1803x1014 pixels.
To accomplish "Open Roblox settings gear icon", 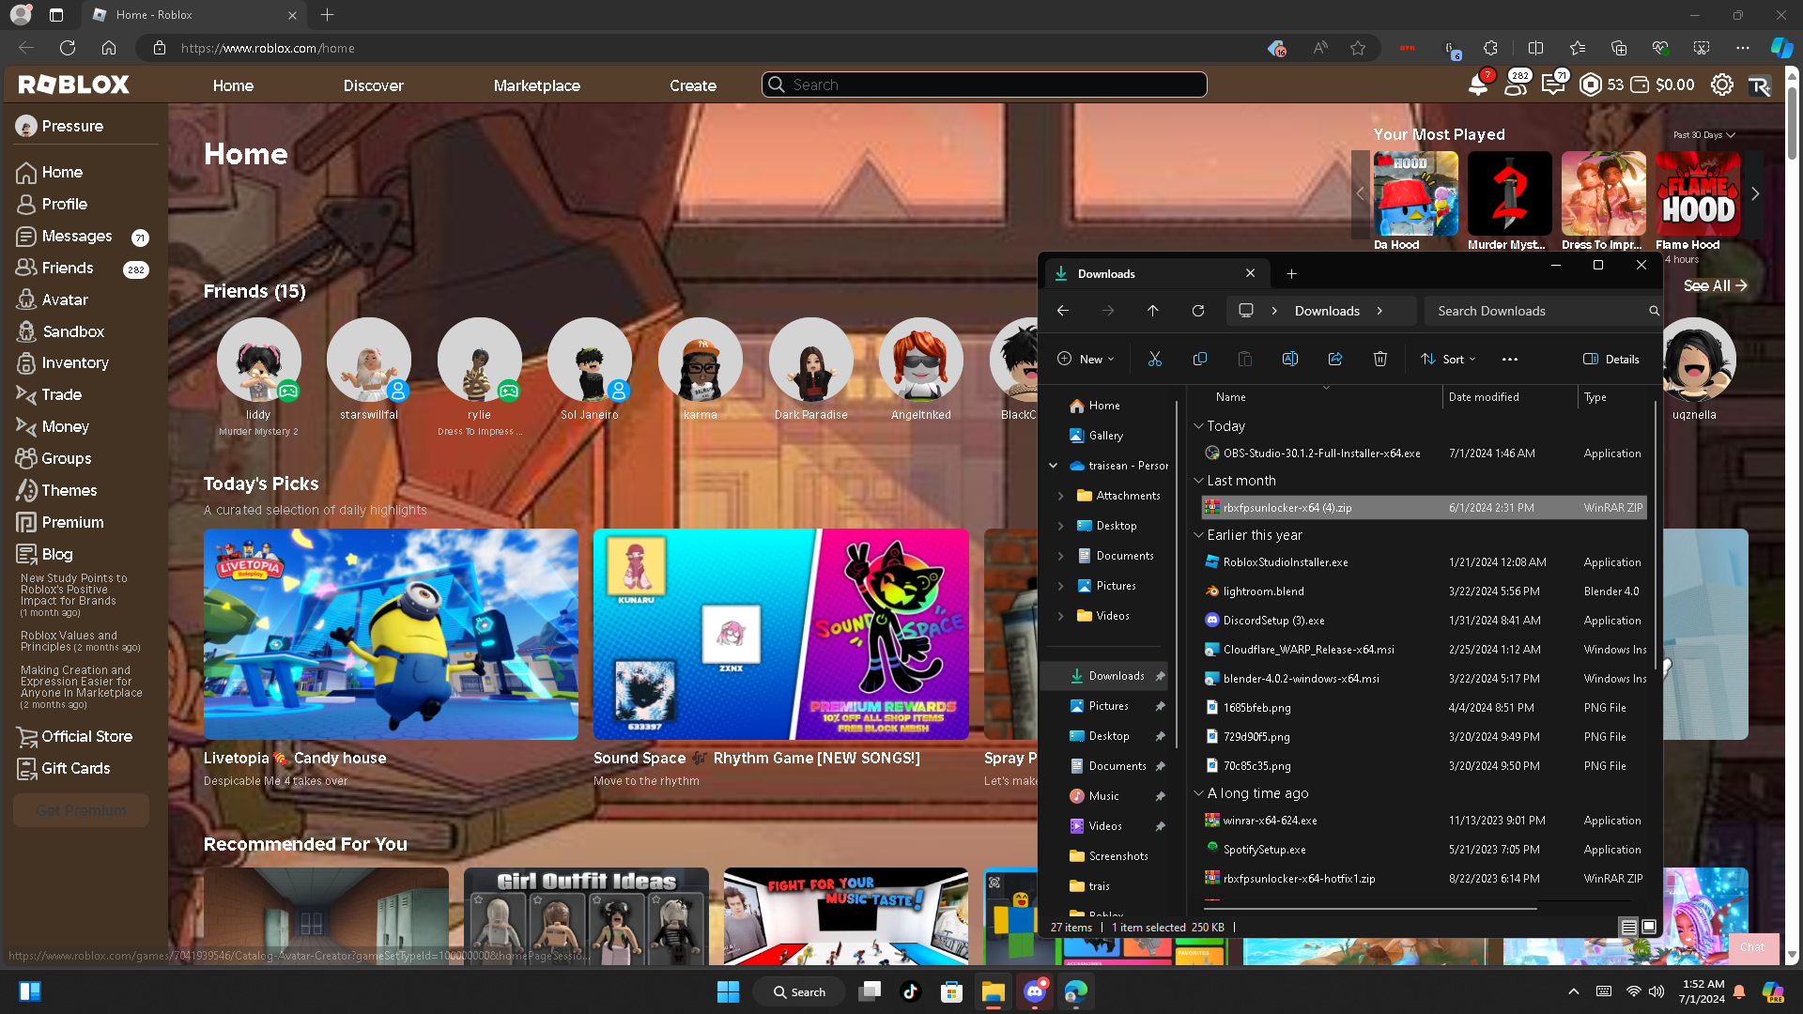I will (x=1721, y=84).
